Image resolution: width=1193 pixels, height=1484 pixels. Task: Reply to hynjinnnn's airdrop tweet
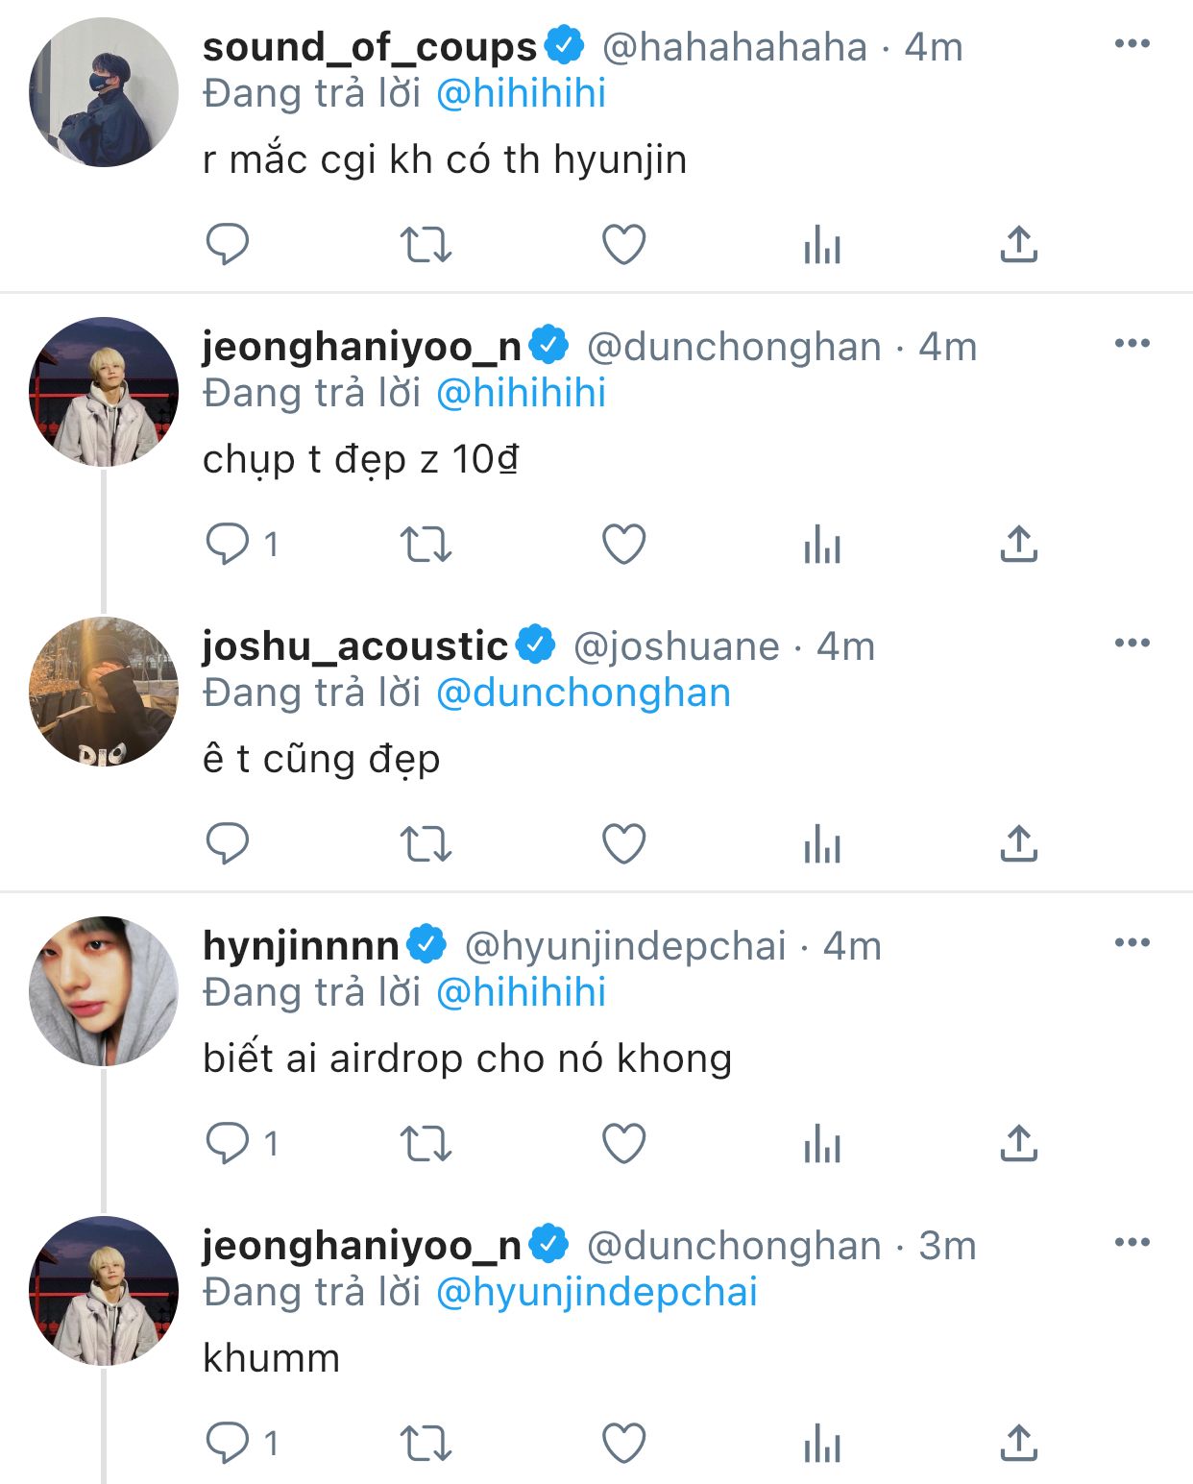point(228,1144)
